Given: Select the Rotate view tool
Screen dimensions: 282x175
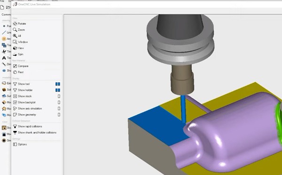Looking at the screenshot, I should click(x=19, y=24).
